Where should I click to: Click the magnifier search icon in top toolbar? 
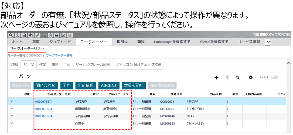coord(11,35)
